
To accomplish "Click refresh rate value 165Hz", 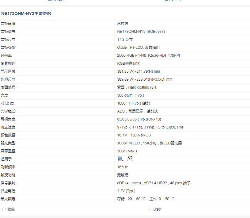I will [123, 167].
